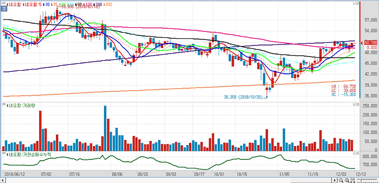
Task: Click the '네오팜:기관순매수누적' panel label
Action: tap(28, 154)
